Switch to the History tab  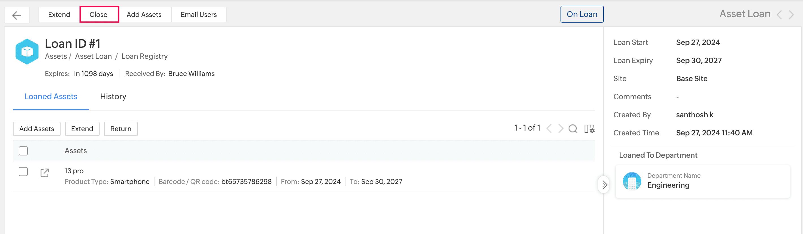113,96
